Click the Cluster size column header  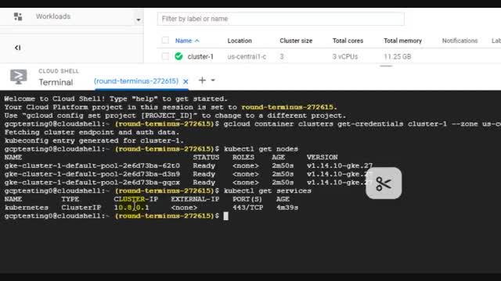point(296,41)
